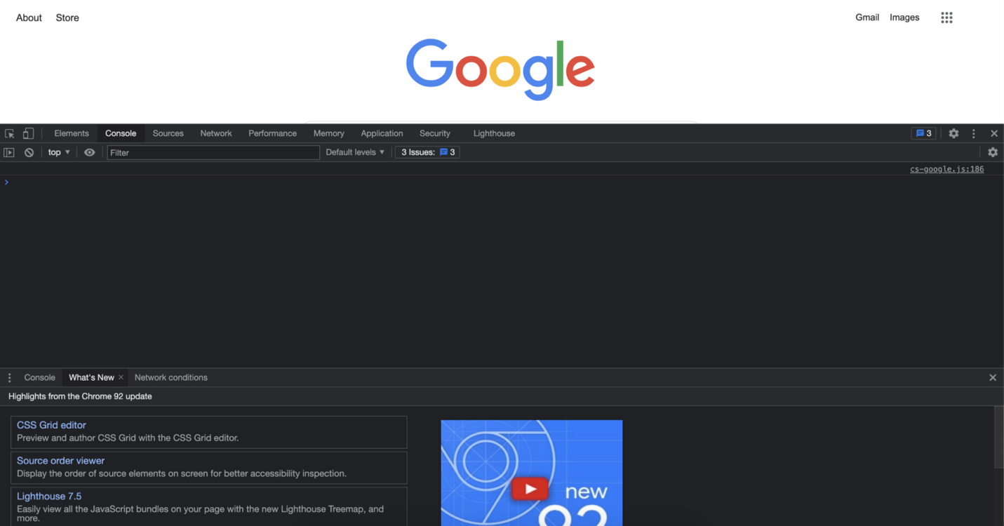Viewport: 1004px width, 526px height.
Task: Open the About link on Google page
Action: click(29, 18)
